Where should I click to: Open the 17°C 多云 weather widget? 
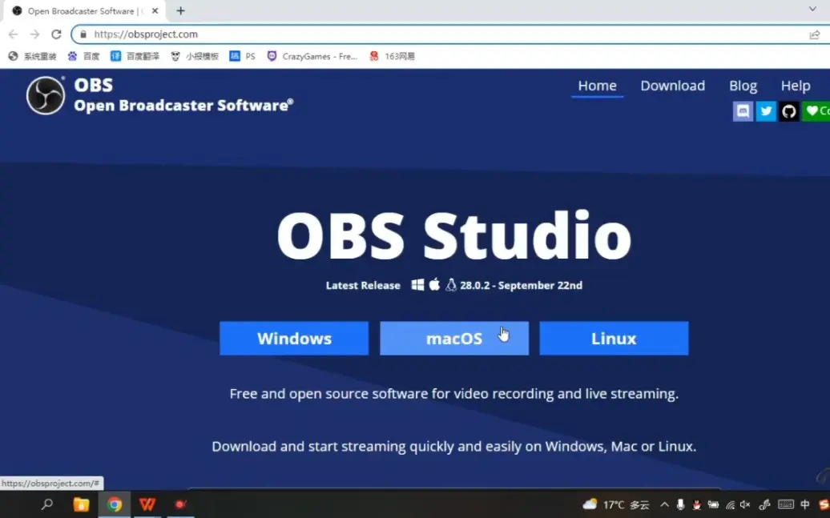(x=616, y=504)
